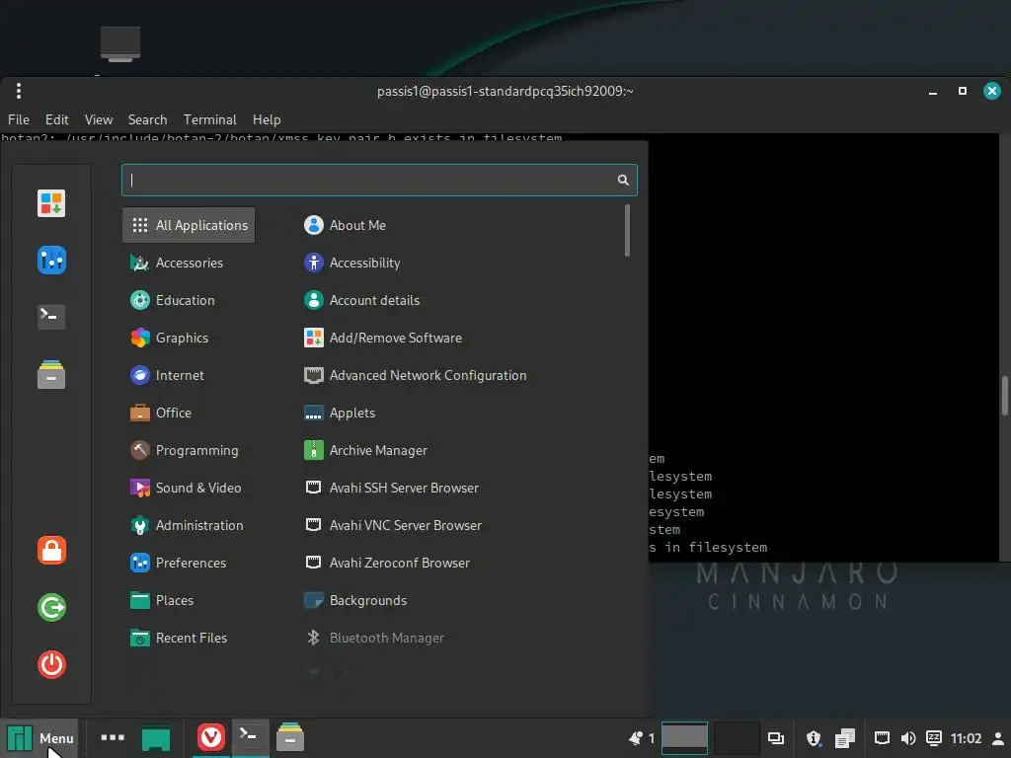The image size is (1011, 758).
Task: Open terminal Help menu
Action: click(x=267, y=119)
